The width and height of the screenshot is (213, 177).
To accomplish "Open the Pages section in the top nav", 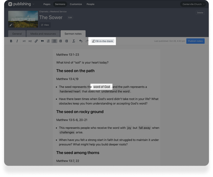I will [x=47, y=4].
